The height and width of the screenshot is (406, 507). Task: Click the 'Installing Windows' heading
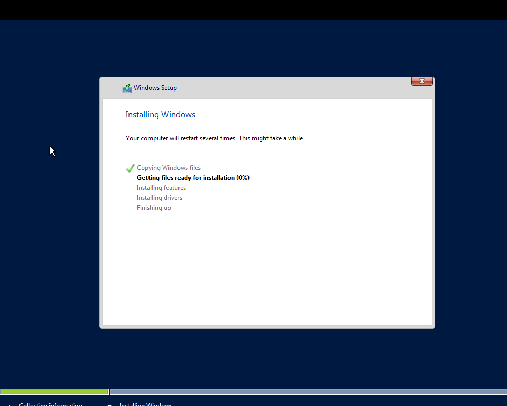[161, 115]
